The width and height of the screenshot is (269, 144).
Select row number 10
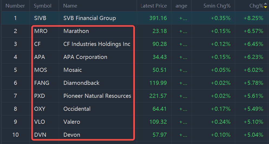[x=15, y=135]
